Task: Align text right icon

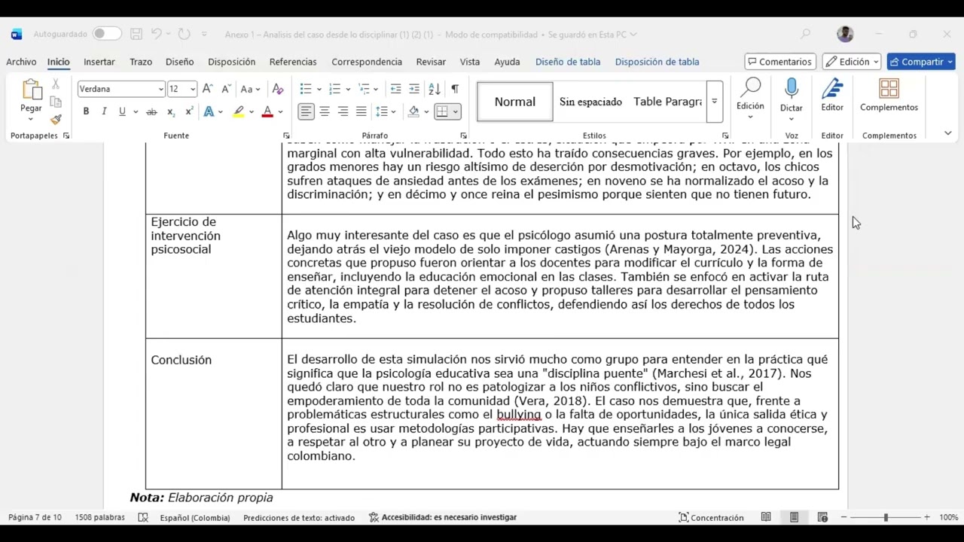Action: pyautogui.click(x=343, y=111)
